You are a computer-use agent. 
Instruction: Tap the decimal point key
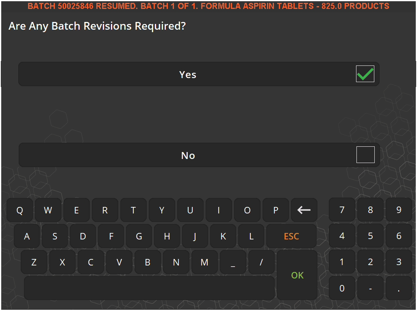(x=399, y=288)
